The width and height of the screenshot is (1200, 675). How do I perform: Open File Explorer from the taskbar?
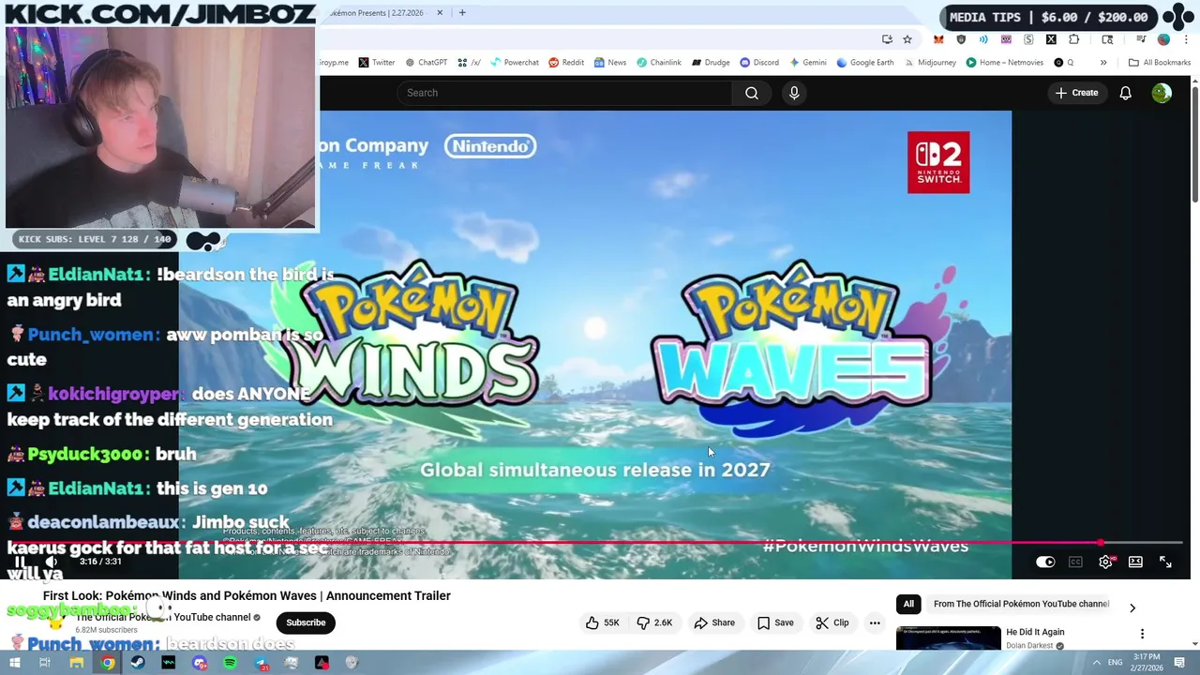[77, 663]
